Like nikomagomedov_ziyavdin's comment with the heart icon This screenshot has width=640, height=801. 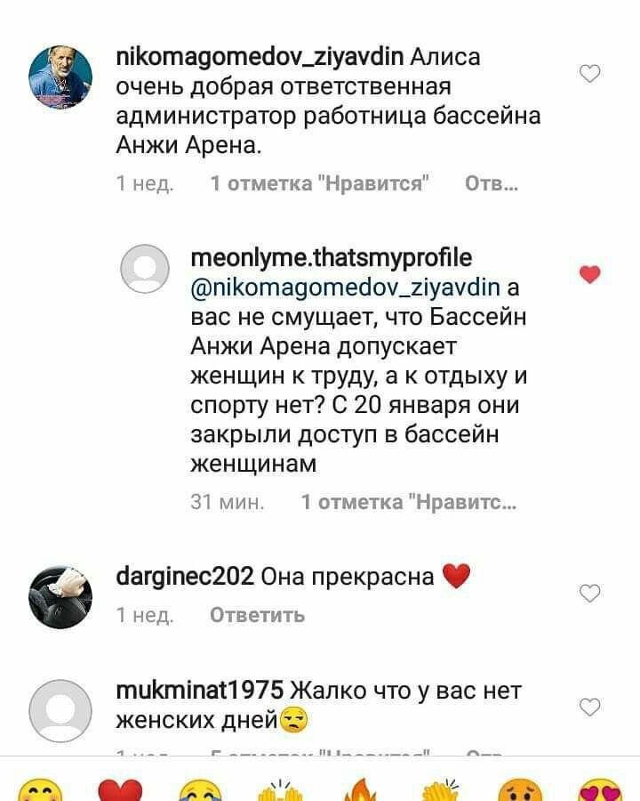[x=590, y=74]
